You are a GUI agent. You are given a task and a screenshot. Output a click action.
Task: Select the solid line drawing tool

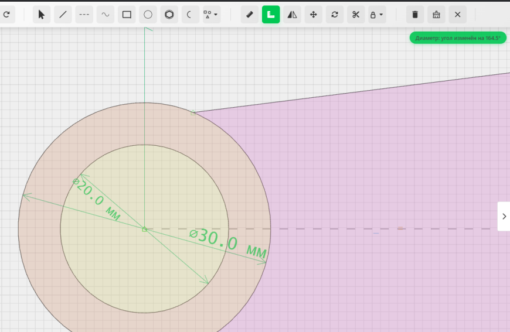pos(63,15)
